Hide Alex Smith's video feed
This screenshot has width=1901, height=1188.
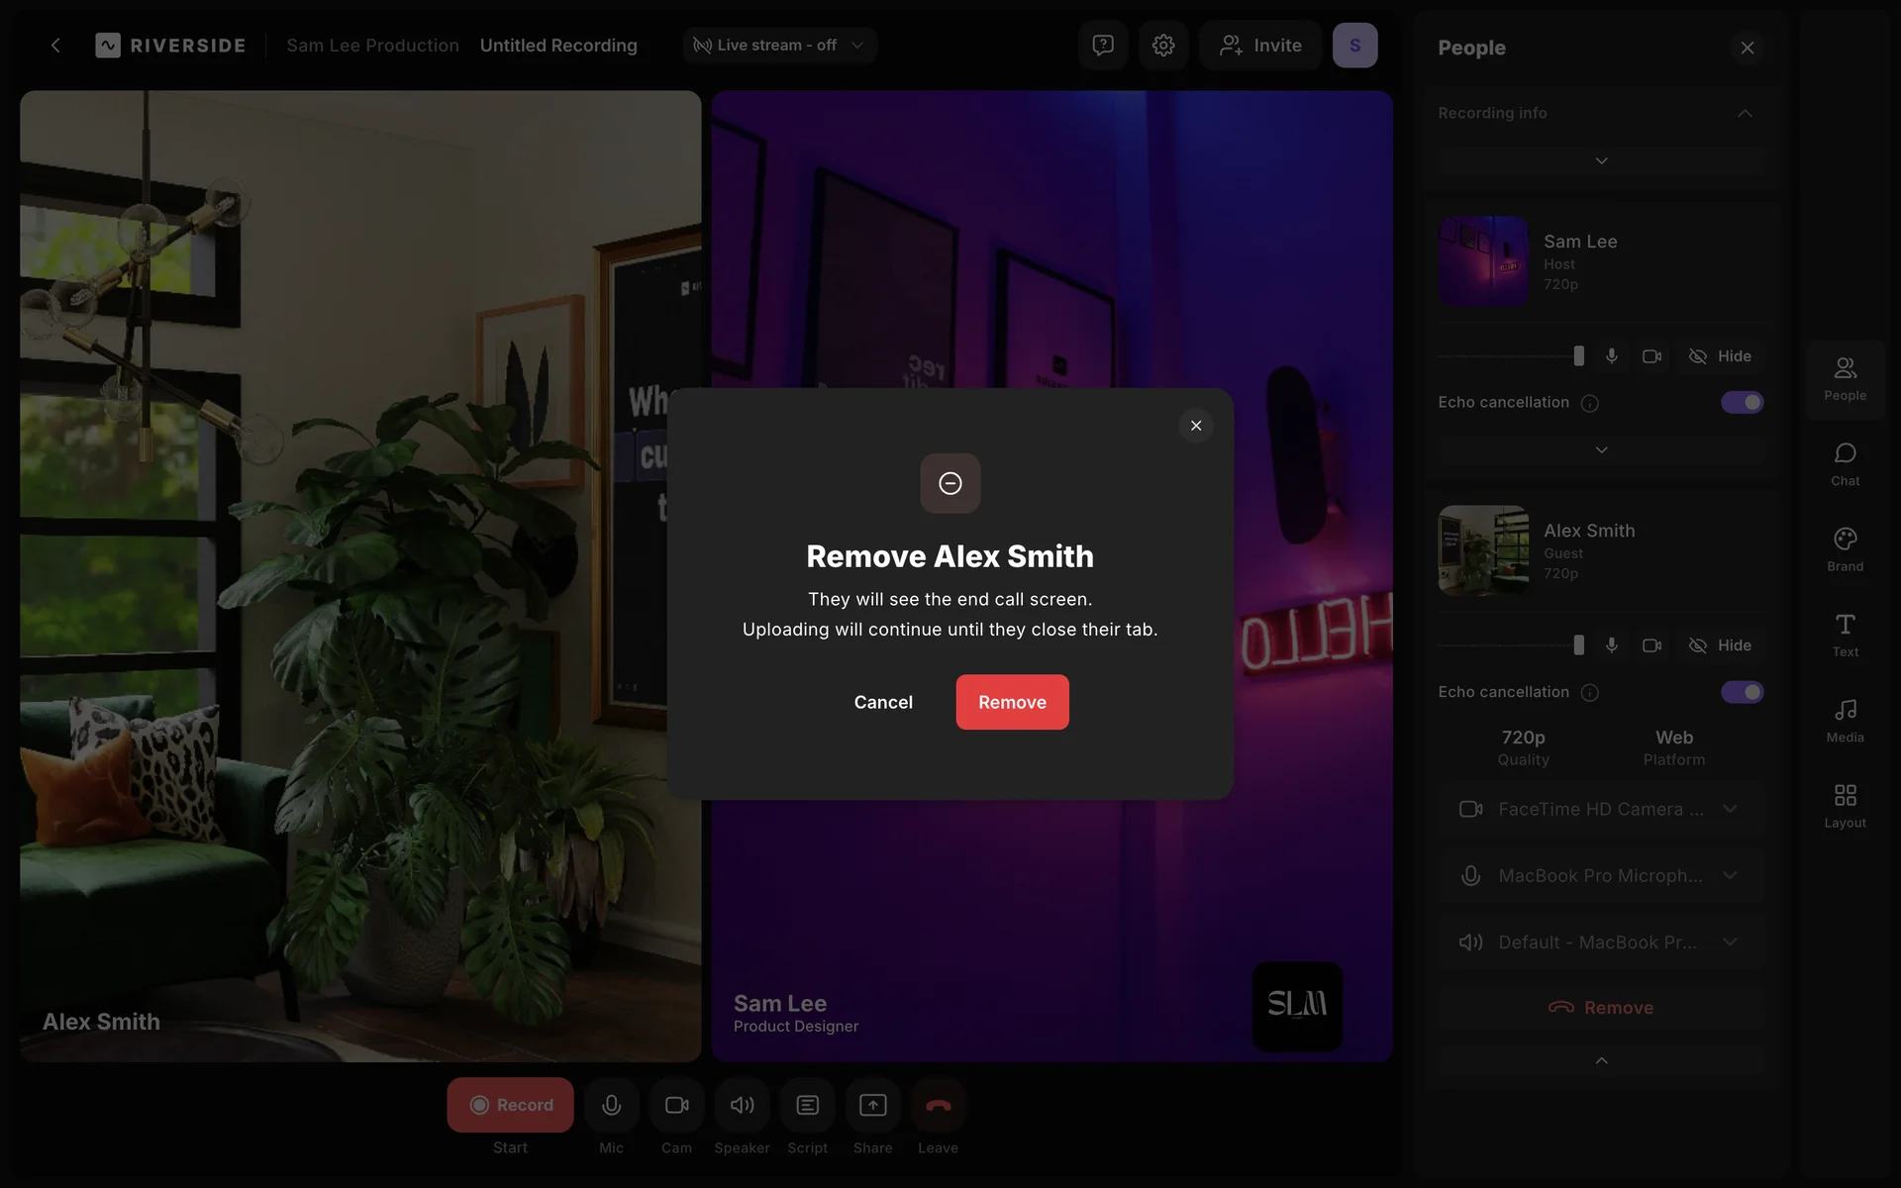coord(1720,645)
